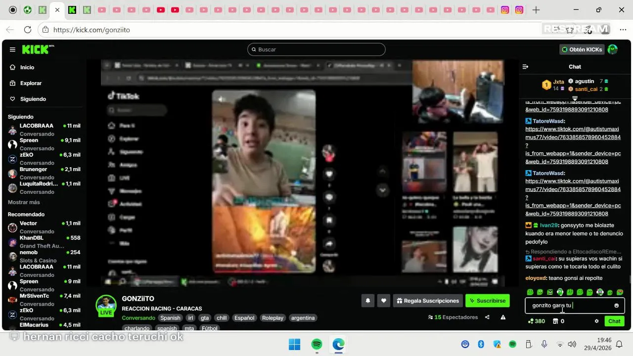This screenshot has width=633, height=356.
Task: Open the taskbar volume speaker icon
Action: 572,344
